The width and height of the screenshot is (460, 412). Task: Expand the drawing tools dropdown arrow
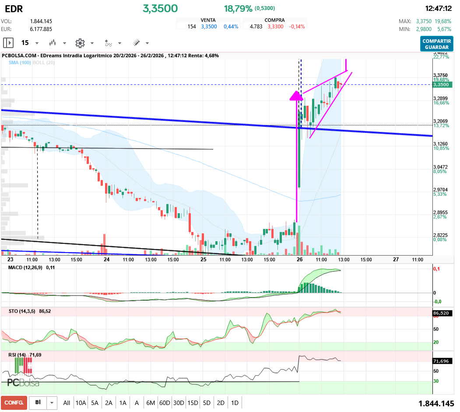point(147,43)
